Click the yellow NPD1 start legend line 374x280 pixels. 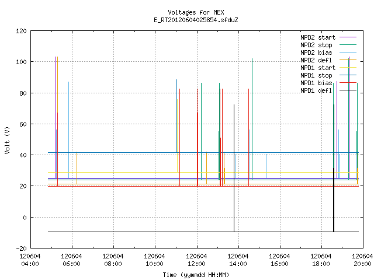tap(348, 68)
